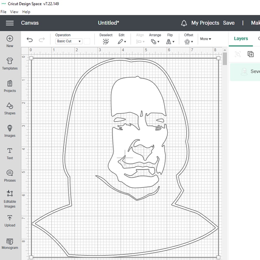The height and width of the screenshot is (260, 260).
Task: Open the Flip dropdown
Action: [x=170, y=41]
